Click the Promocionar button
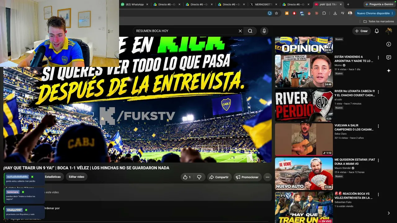 point(247,177)
